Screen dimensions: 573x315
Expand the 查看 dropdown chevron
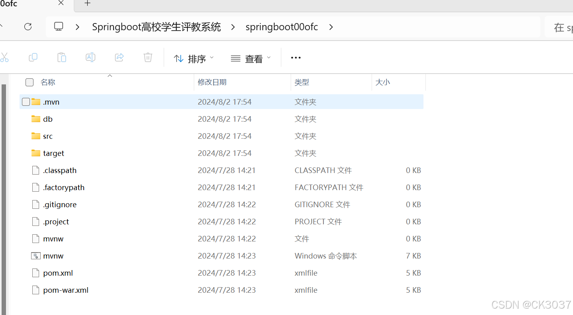point(269,58)
